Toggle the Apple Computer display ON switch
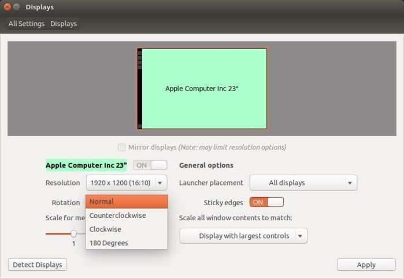The height and width of the screenshot is (279, 404). pyautogui.click(x=150, y=165)
